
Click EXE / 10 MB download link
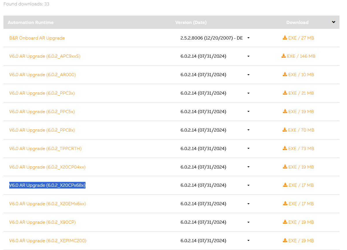pos(298,74)
